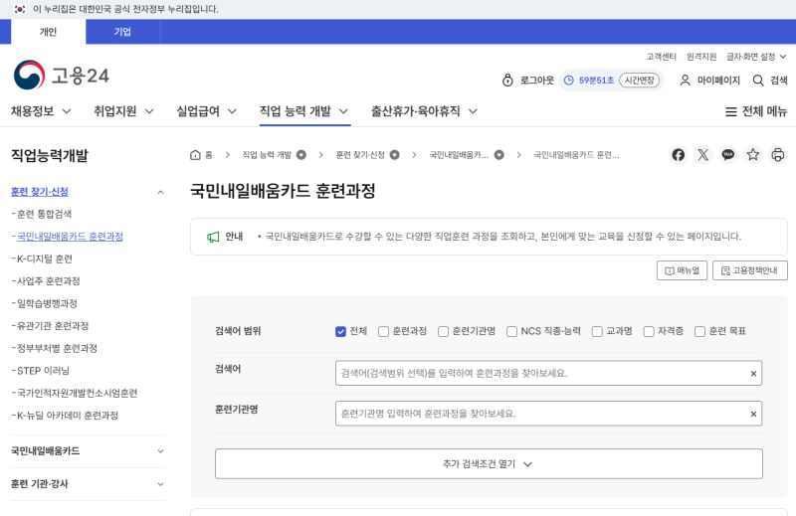Check the NCS 직종·능력 checkbox

pyautogui.click(x=511, y=331)
